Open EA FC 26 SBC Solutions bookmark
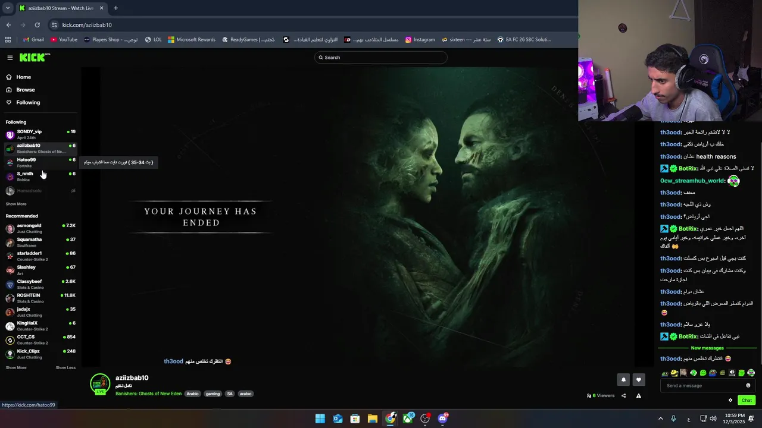This screenshot has height=428, width=762. pyautogui.click(x=524, y=40)
